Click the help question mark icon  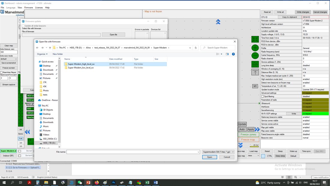pos(233,54)
